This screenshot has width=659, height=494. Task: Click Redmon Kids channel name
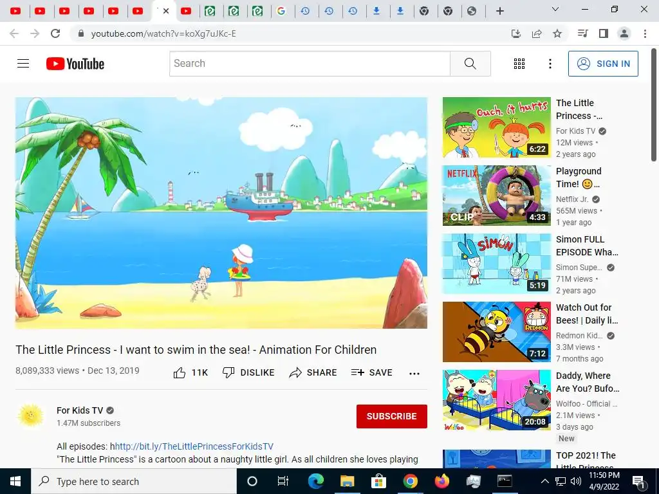click(x=579, y=336)
